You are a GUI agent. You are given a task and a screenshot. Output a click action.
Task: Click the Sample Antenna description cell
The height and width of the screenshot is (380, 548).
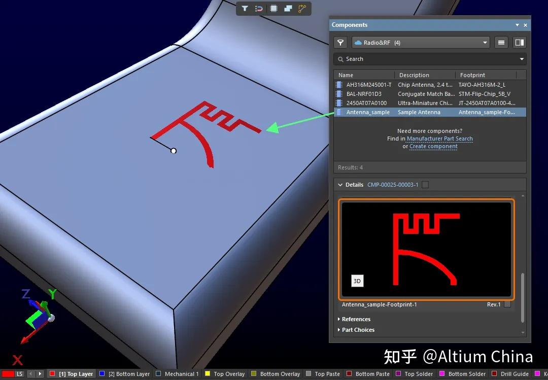point(419,112)
